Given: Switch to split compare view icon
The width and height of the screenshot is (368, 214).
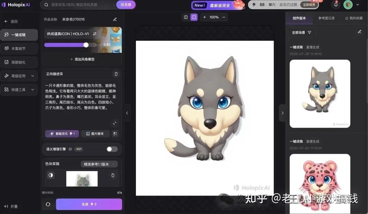Looking at the screenshot, I should coord(186,17).
